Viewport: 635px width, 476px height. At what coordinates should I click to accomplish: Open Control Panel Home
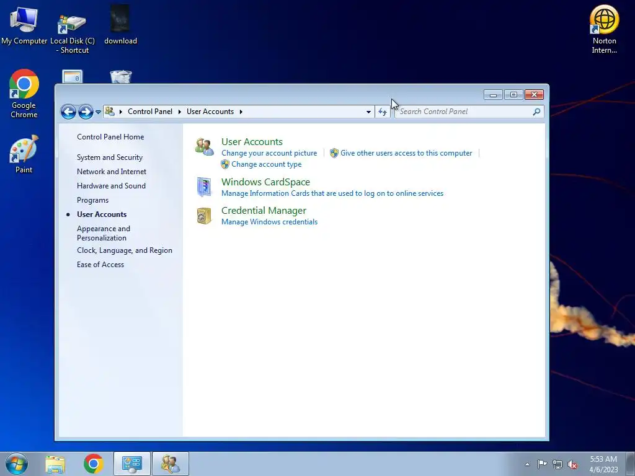pos(110,137)
